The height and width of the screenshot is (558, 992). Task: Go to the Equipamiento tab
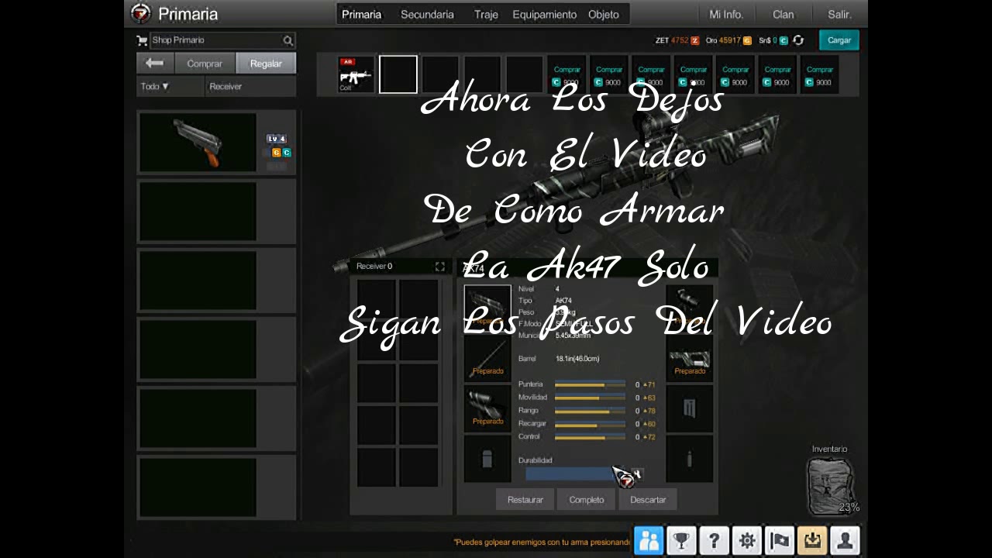(545, 15)
